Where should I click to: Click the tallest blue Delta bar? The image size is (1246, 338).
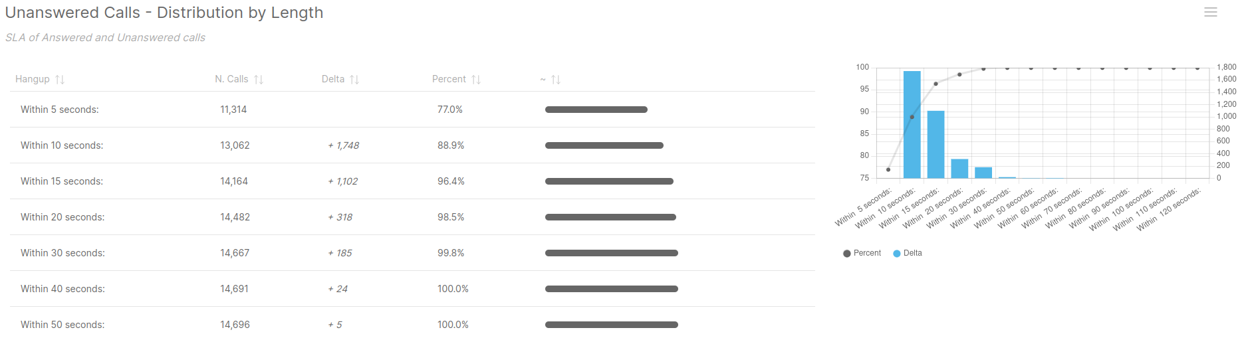coord(912,125)
